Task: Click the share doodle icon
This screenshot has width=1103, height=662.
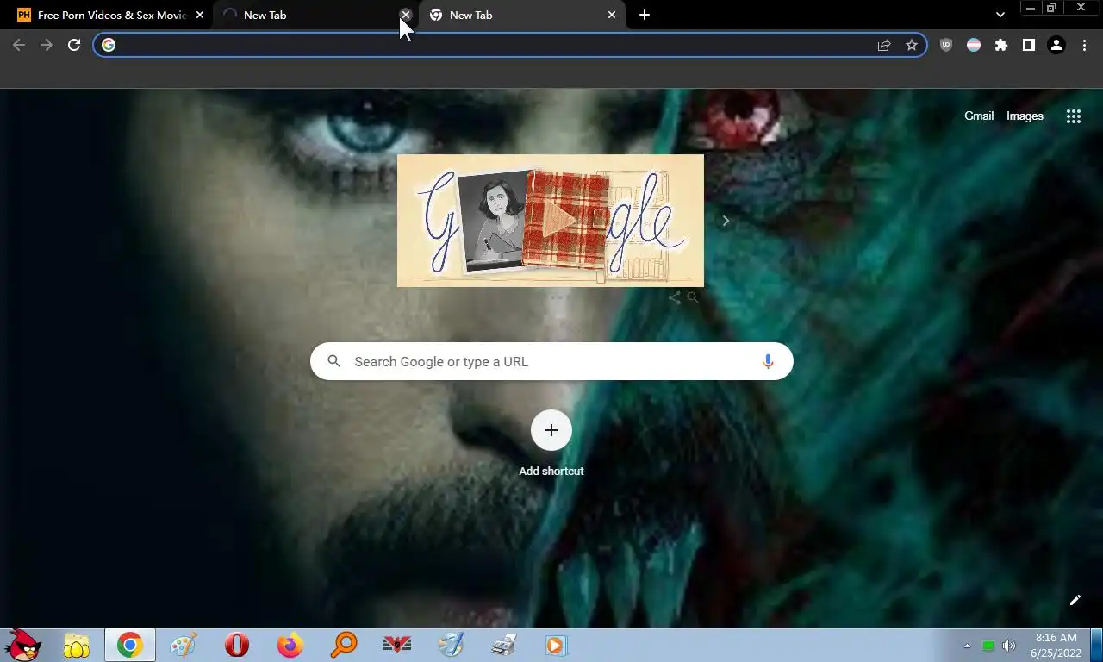Action: [675, 298]
